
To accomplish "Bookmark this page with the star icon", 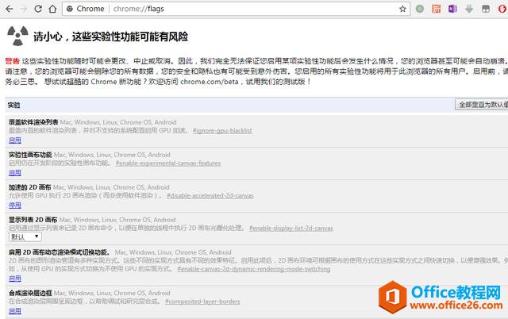I will [x=402, y=9].
